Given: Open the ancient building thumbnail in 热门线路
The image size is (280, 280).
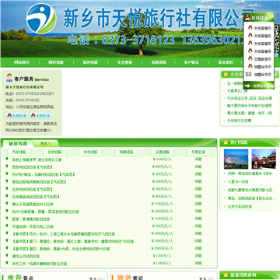Looking at the screenshot, I should [264, 159].
